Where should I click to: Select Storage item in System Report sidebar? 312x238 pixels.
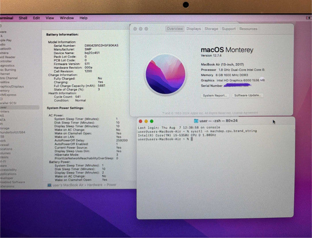(x=5, y=128)
